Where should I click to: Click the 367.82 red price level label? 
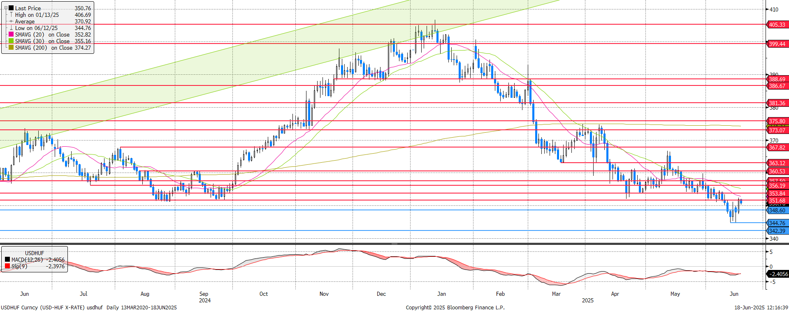[777, 147]
